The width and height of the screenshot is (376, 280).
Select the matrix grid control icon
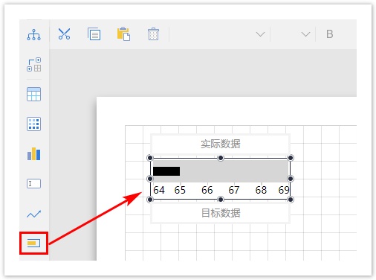(x=33, y=124)
